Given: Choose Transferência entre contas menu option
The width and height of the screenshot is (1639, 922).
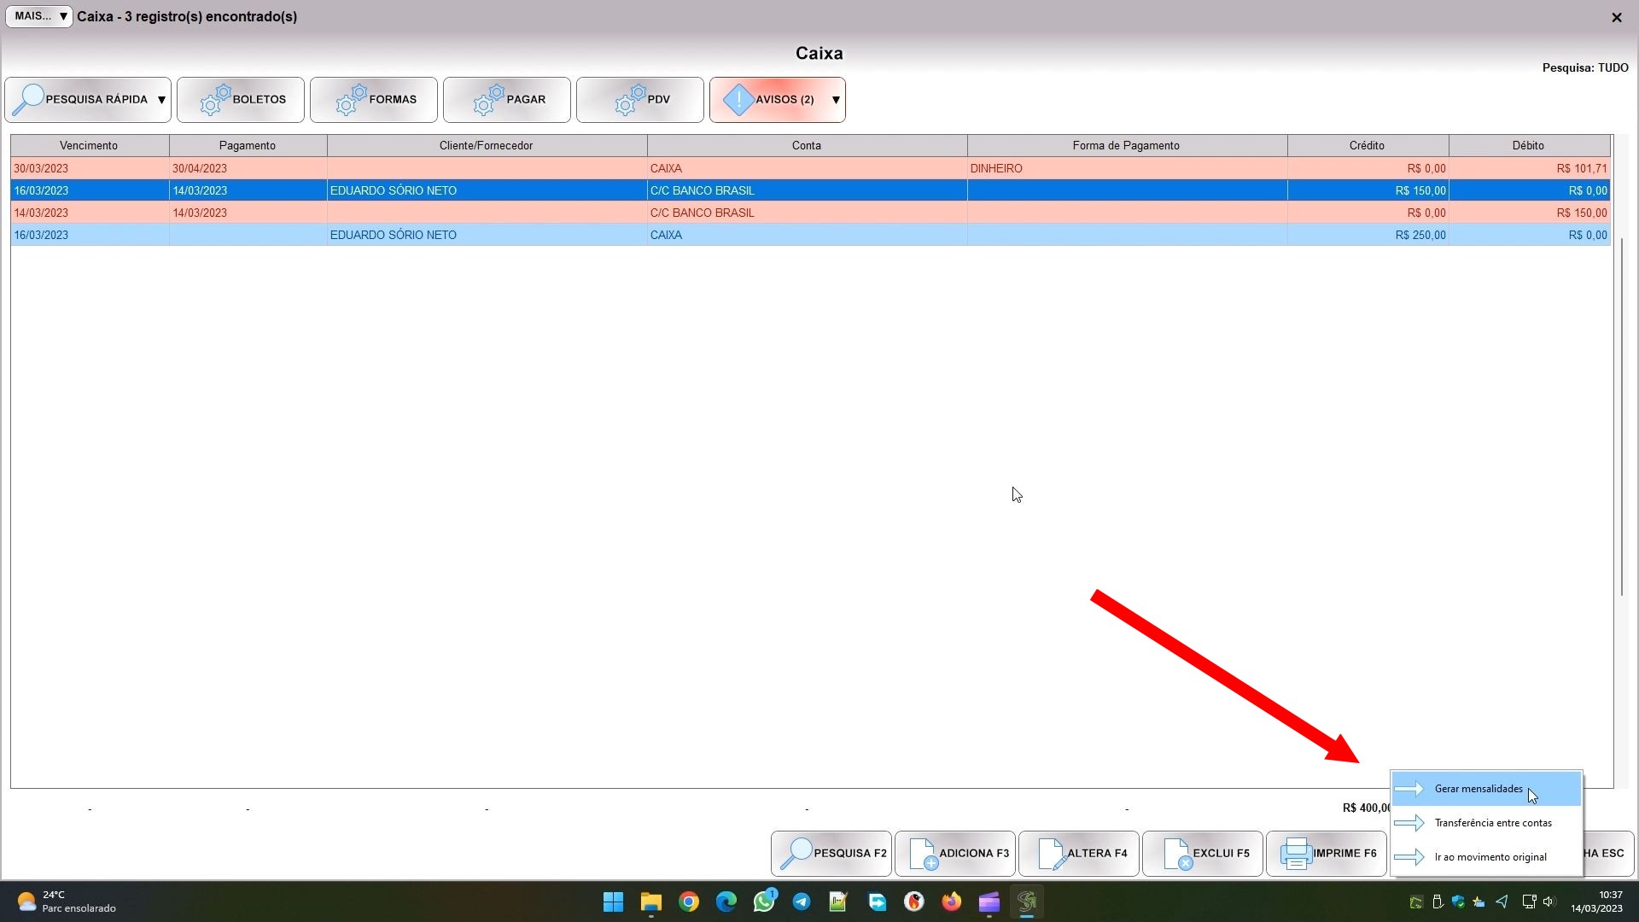Looking at the screenshot, I should point(1493,823).
